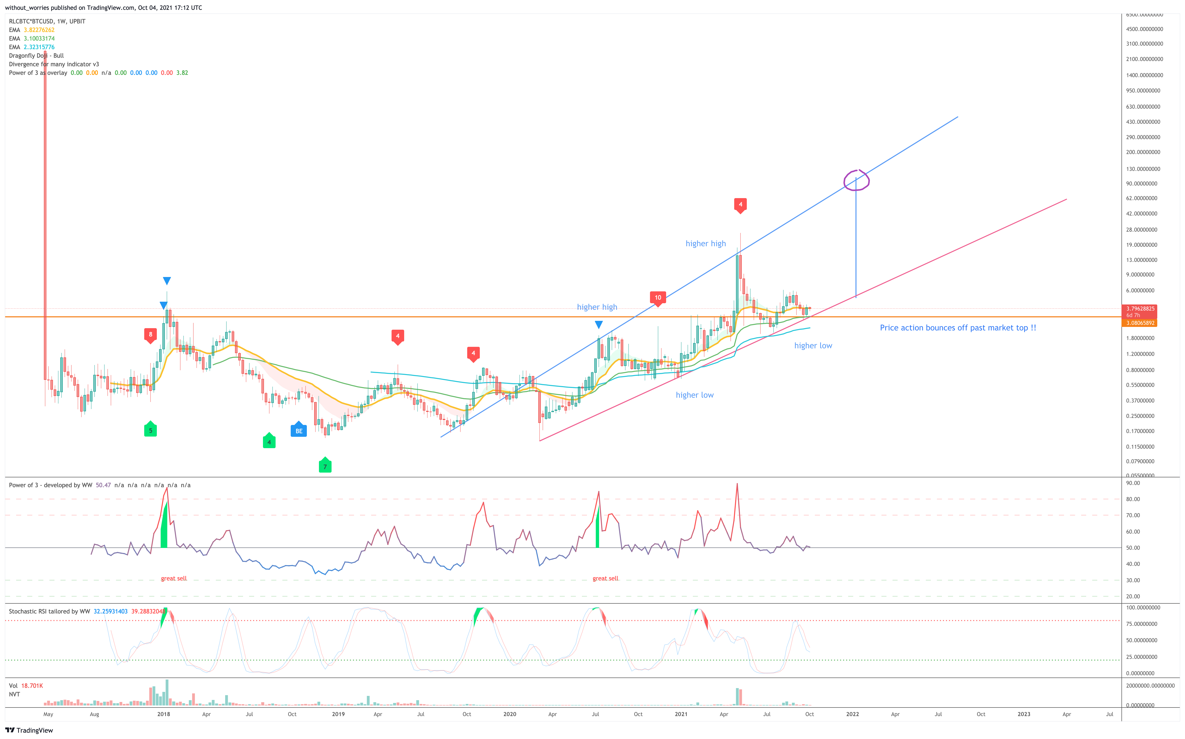Click the 2021 label on the time axis
This screenshot has height=739, width=1185.
point(681,714)
